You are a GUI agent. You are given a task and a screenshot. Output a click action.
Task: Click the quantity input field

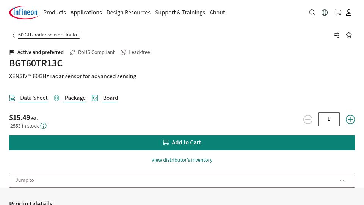click(x=329, y=119)
